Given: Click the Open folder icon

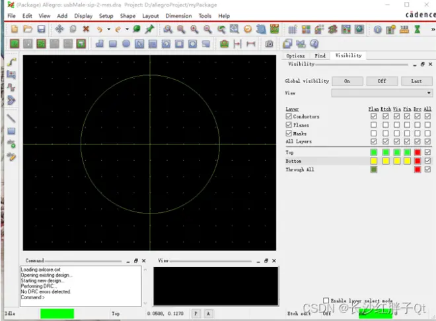Looking at the screenshot, I should point(28,29).
